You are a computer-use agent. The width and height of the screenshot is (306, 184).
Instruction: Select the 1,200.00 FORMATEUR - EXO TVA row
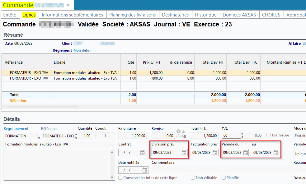[x=154, y=73]
